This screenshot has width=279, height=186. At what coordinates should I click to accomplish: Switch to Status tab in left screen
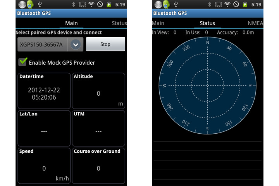point(119,23)
